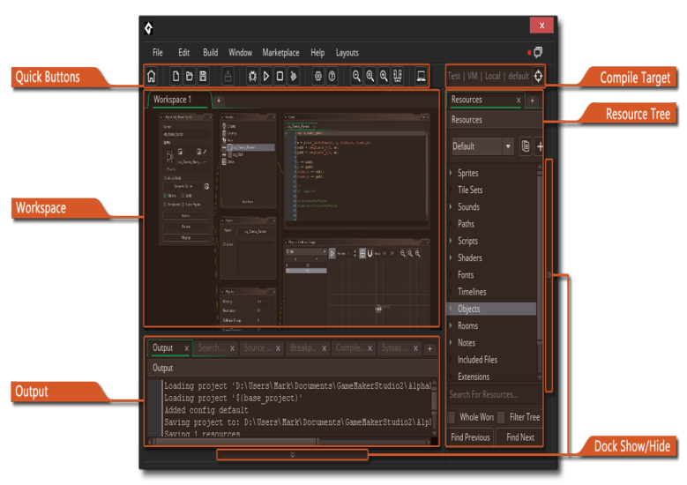The image size is (687, 485).
Task: Add a new workspace tab with plus
Action: click(219, 101)
